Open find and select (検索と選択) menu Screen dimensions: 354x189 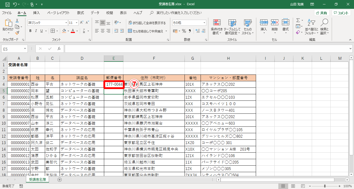coord(324,27)
